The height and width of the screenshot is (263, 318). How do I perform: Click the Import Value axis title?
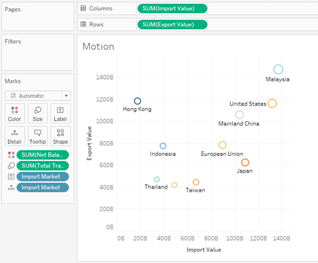tap(204, 250)
